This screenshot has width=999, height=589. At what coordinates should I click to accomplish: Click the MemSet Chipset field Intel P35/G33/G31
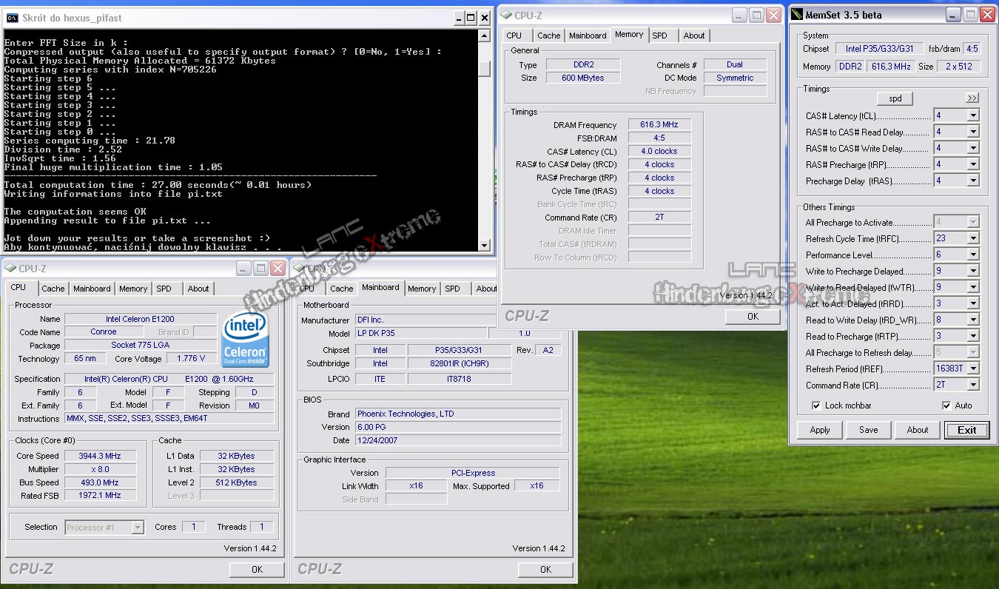[879, 49]
